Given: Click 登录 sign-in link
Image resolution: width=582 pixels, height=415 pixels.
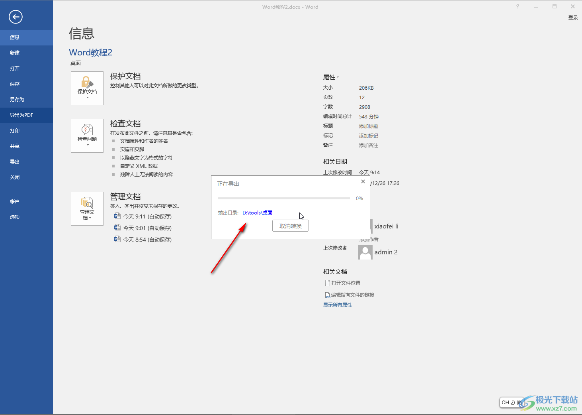Looking at the screenshot, I should [x=573, y=18].
